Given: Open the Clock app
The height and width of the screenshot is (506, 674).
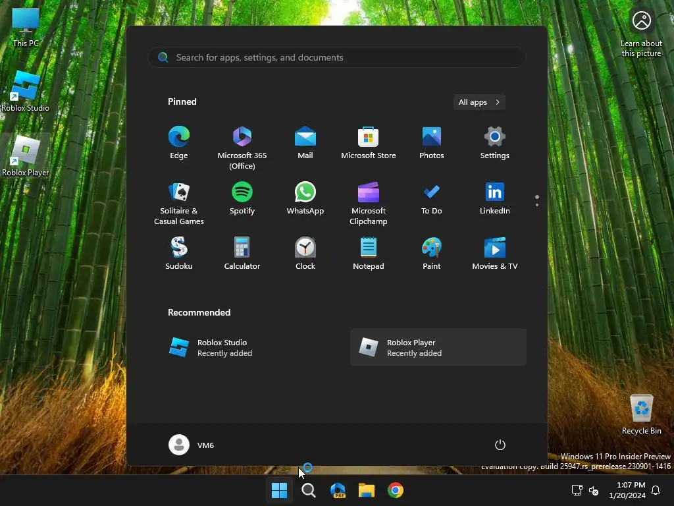Looking at the screenshot, I should tap(305, 254).
